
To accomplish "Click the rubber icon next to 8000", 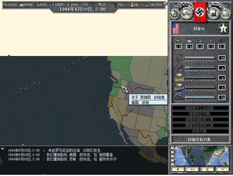I will pyautogui.click(x=37, y=5).
